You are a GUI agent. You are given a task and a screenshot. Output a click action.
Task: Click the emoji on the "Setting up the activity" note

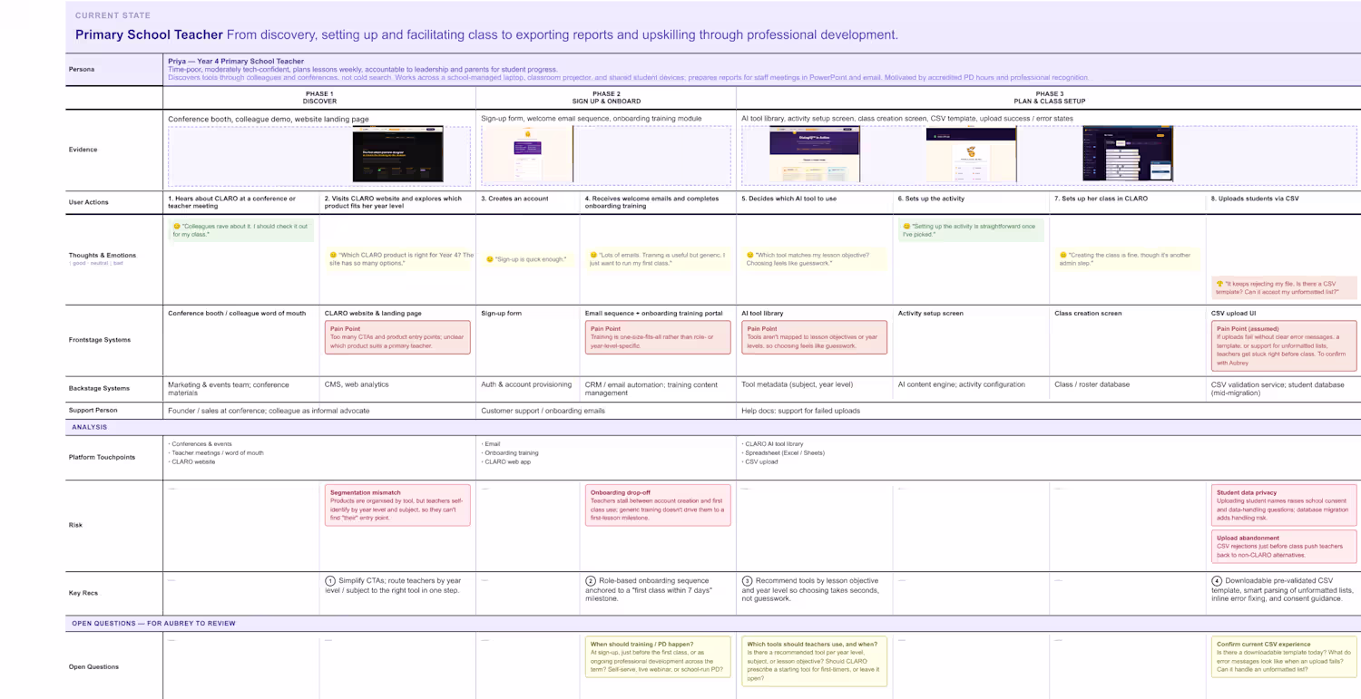click(906, 227)
